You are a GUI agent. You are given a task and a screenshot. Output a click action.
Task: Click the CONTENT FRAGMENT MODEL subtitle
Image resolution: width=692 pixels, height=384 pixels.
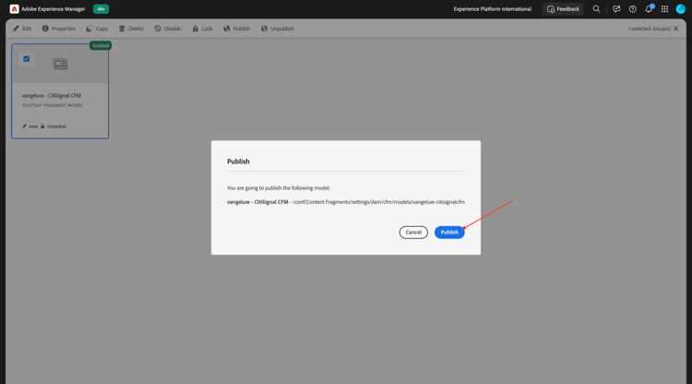point(53,105)
